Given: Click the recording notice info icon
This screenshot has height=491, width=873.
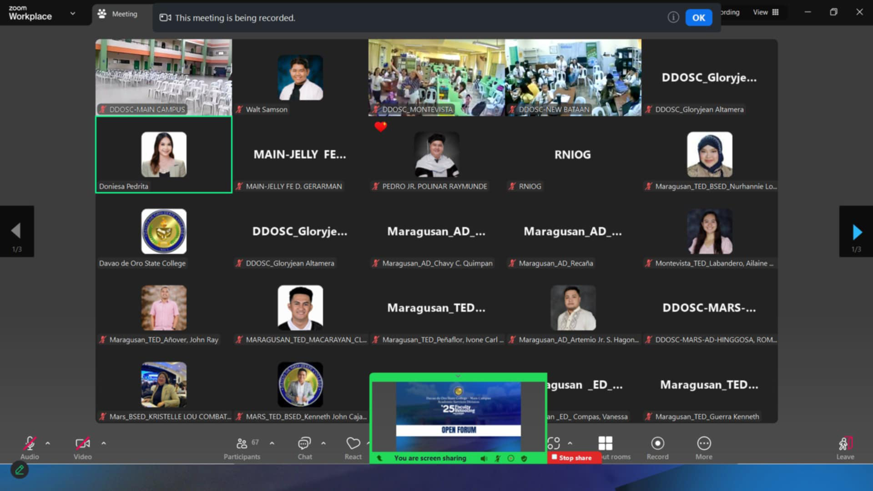Looking at the screenshot, I should coord(673,17).
